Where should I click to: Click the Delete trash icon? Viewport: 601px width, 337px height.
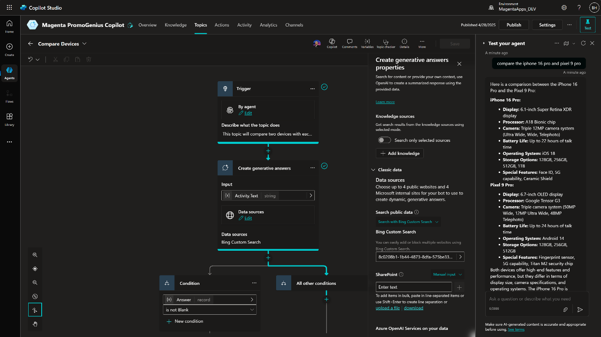click(x=89, y=59)
